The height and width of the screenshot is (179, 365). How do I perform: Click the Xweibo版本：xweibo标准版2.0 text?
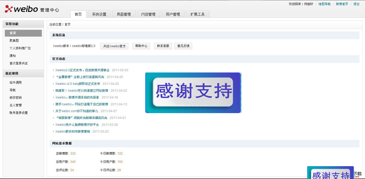tap(74, 46)
